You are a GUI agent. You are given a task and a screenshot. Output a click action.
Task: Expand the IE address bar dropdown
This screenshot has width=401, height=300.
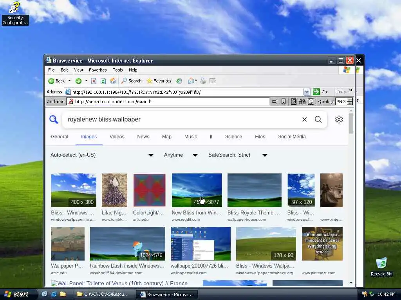tap(307, 92)
